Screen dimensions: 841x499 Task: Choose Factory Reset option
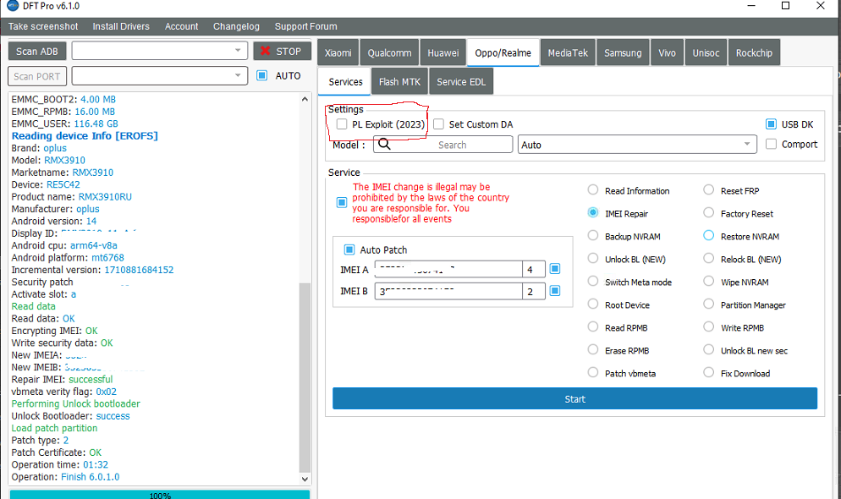click(x=708, y=213)
